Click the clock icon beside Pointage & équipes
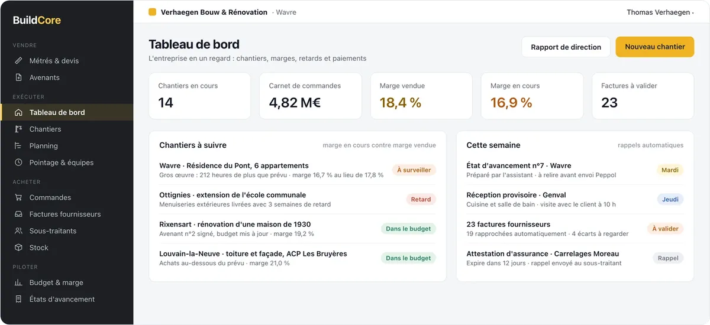 point(18,162)
